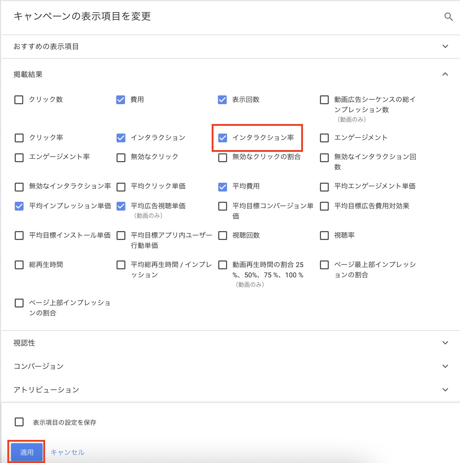Enable the クリック数 checkbox

click(19, 100)
